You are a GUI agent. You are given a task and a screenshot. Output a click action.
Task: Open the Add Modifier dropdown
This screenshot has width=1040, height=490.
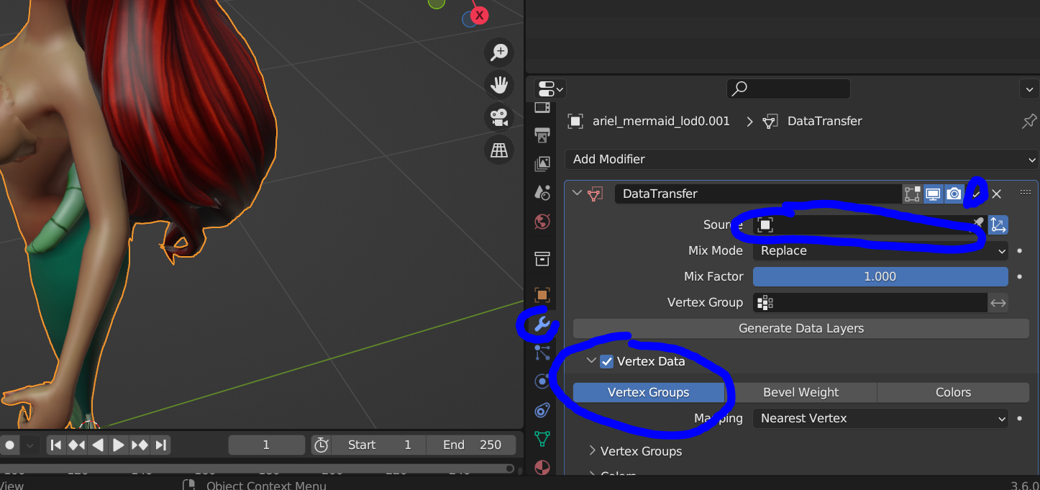pos(801,159)
